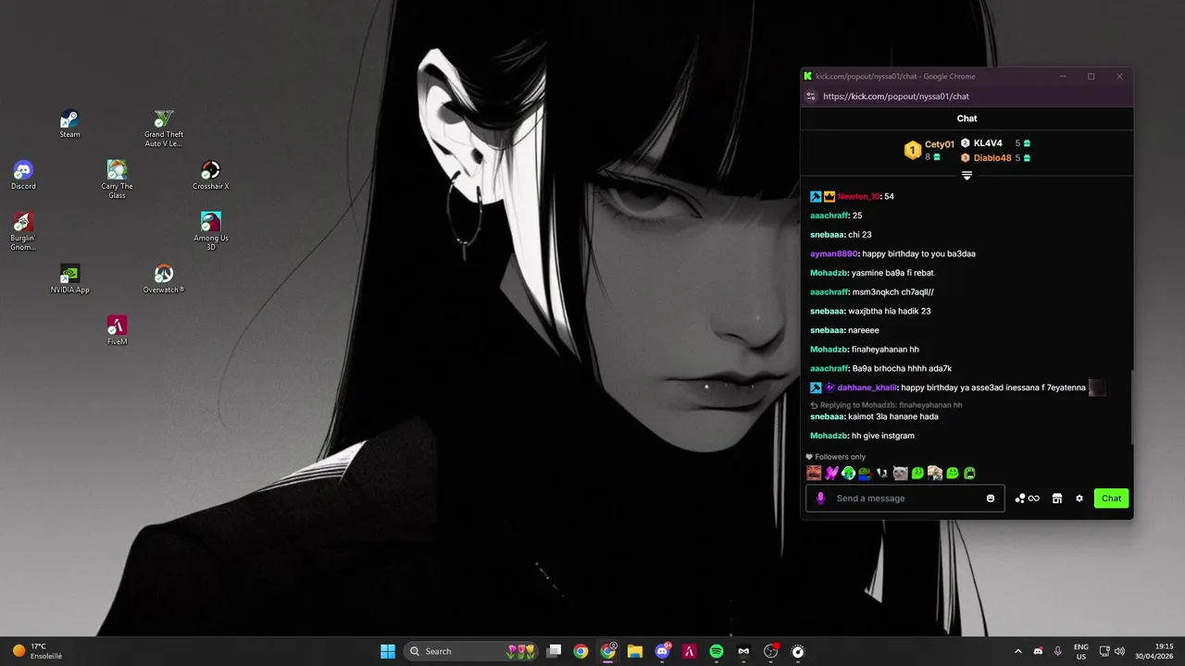The width and height of the screenshot is (1185, 666).
Task: Insert the white cat emote
Action: (900, 473)
